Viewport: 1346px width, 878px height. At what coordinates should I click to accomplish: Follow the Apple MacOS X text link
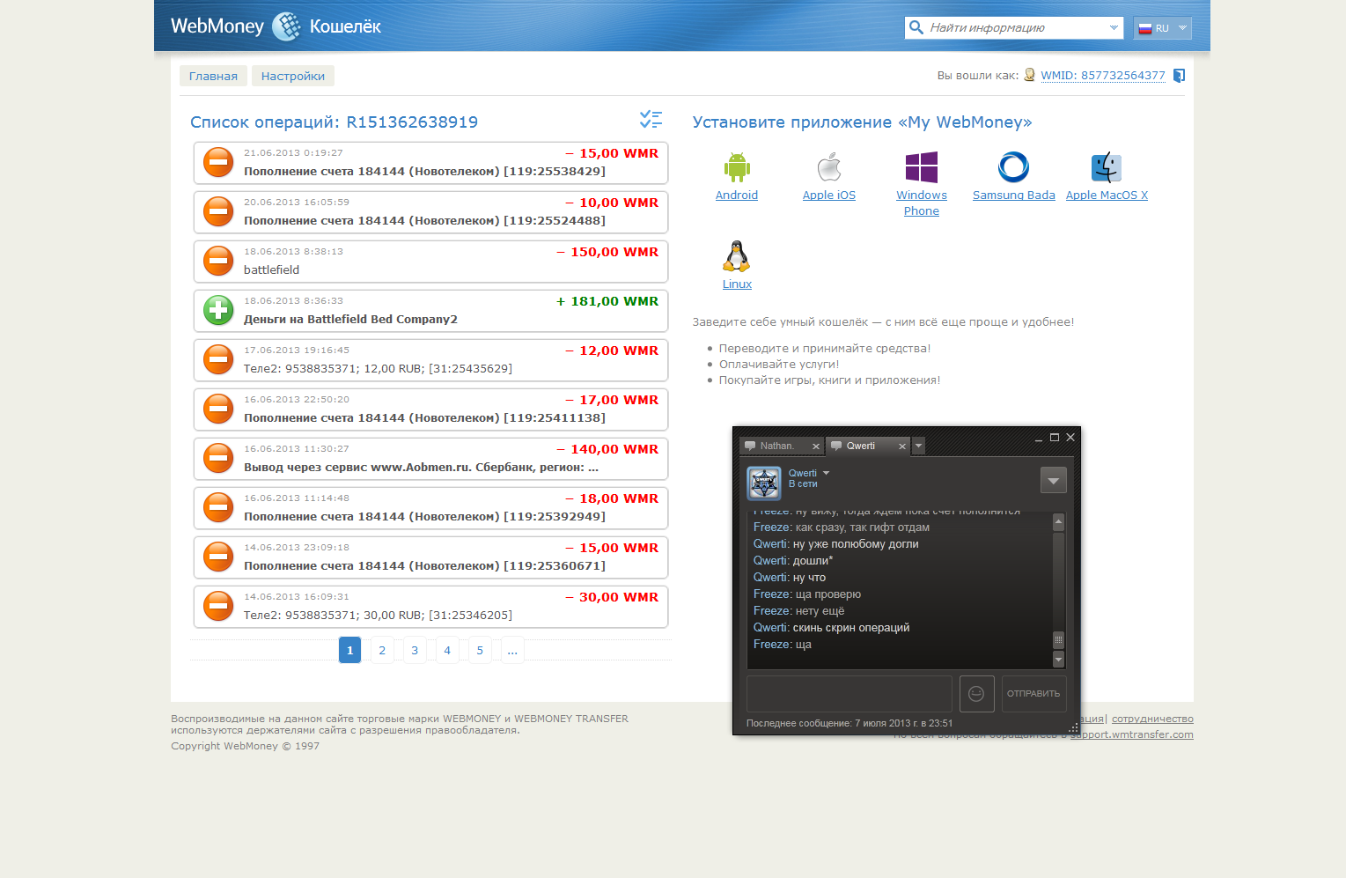[1107, 196]
